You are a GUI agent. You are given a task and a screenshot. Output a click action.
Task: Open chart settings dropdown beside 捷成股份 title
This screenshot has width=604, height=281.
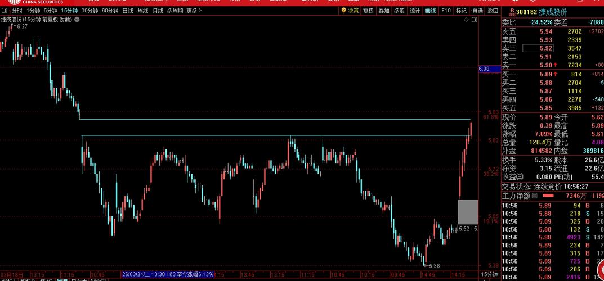(77, 19)
